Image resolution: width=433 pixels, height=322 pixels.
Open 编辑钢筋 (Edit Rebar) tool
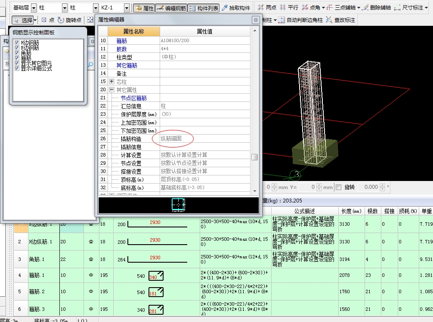[171, 8]
